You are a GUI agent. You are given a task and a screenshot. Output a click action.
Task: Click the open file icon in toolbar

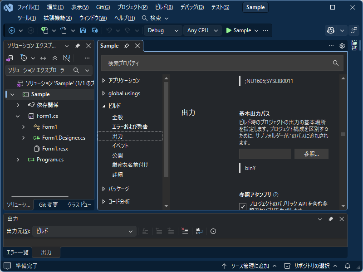pos(64,30)
